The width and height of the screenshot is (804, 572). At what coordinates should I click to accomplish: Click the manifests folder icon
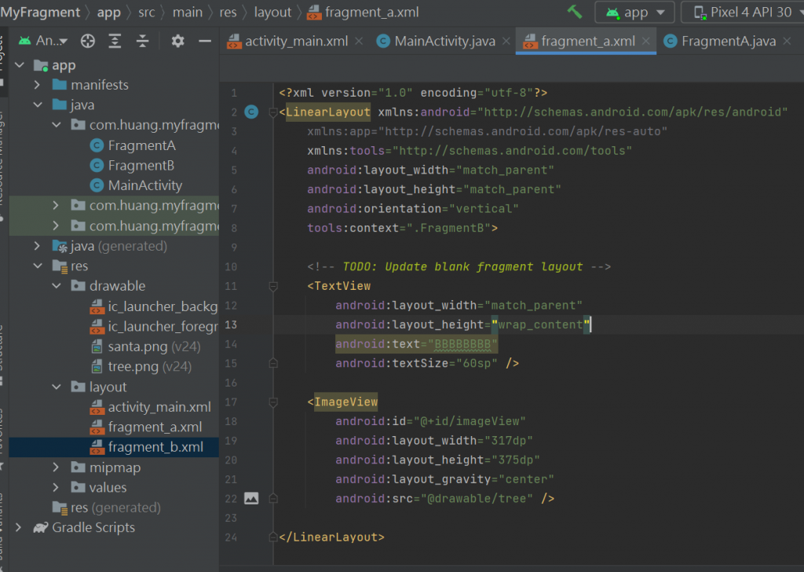[x=60, y=85]
